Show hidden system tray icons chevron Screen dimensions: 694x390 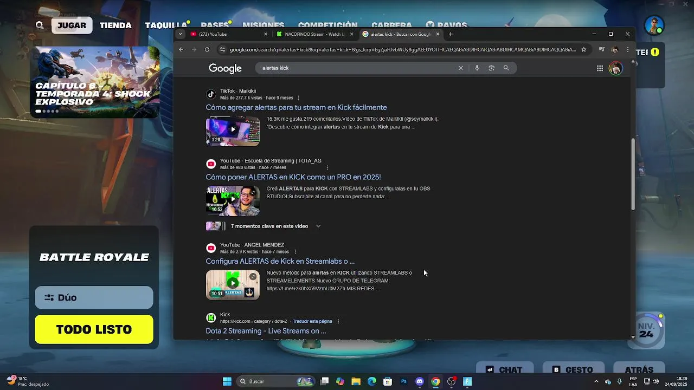tap(596, 381)
